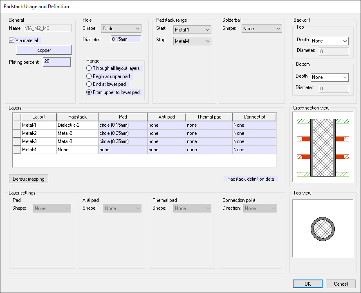Open the Solderball Shape dropdown
The image size is (361, 293).
262,28
